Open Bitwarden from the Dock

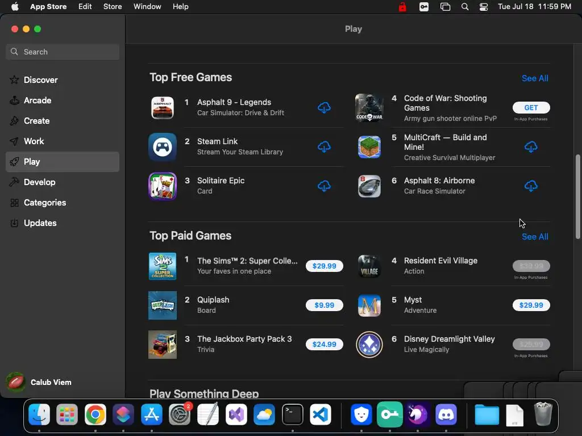[361, 414]
